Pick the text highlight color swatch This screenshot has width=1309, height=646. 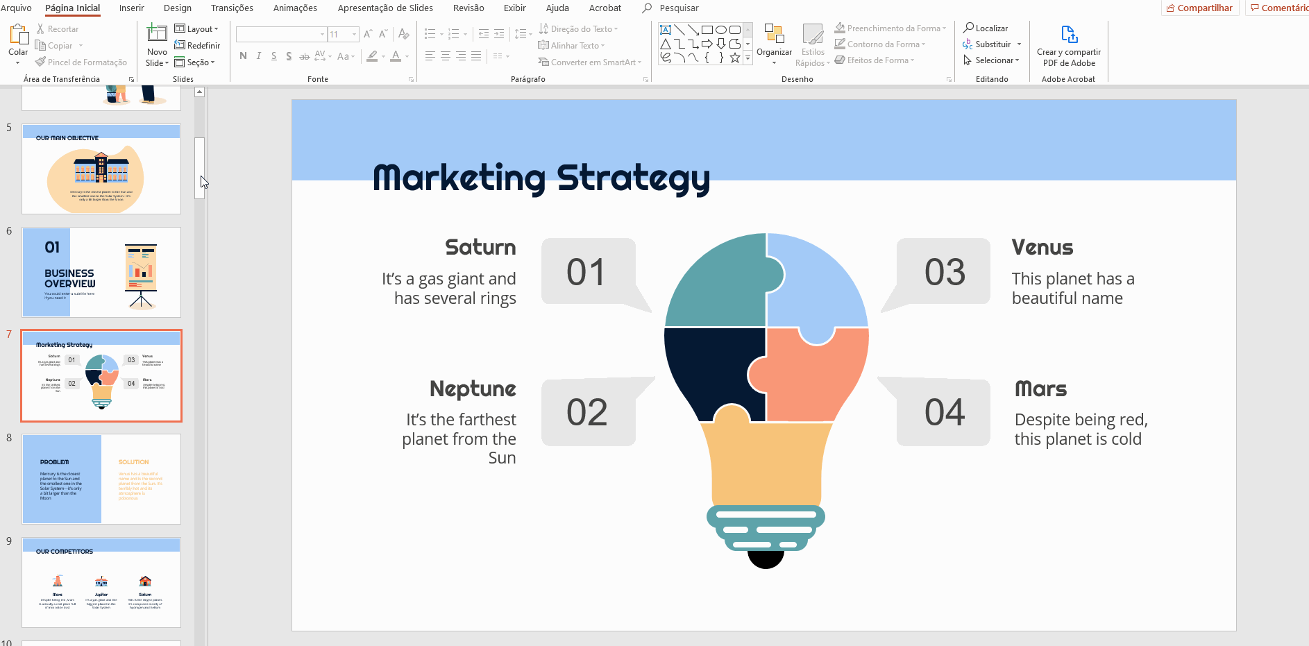373,56
